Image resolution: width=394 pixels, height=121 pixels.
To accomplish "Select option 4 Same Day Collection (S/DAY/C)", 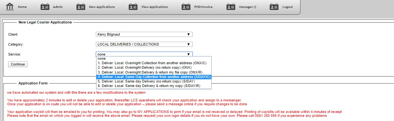I will tap(154, 77).
